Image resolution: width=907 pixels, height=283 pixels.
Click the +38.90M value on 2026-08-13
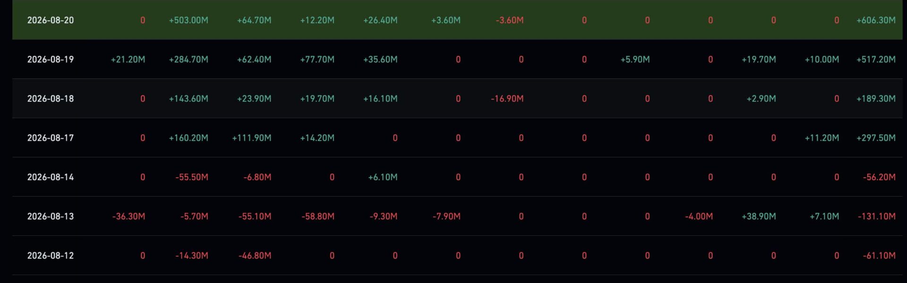click(759, 216)
